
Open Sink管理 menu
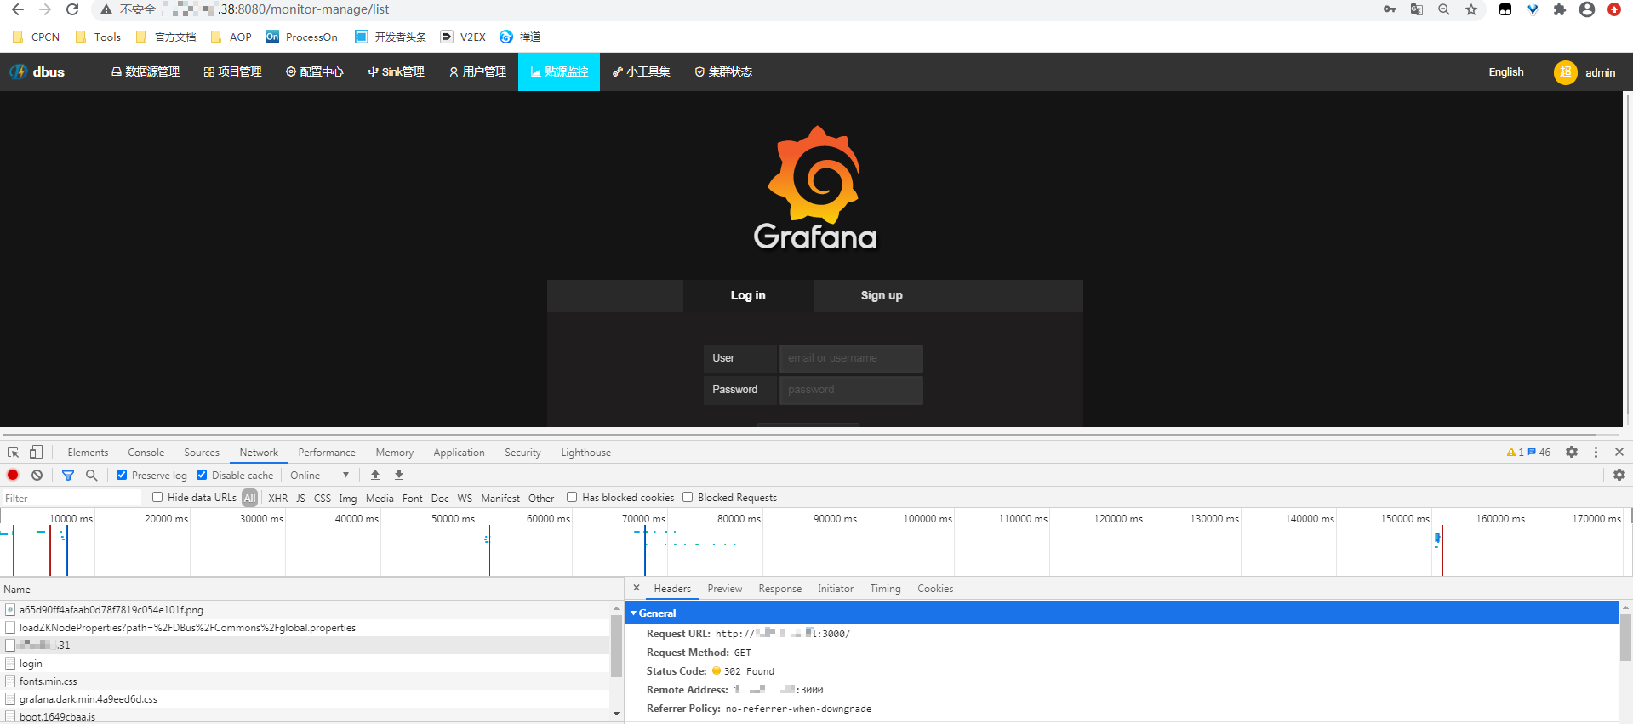click(x=397, y=71)
